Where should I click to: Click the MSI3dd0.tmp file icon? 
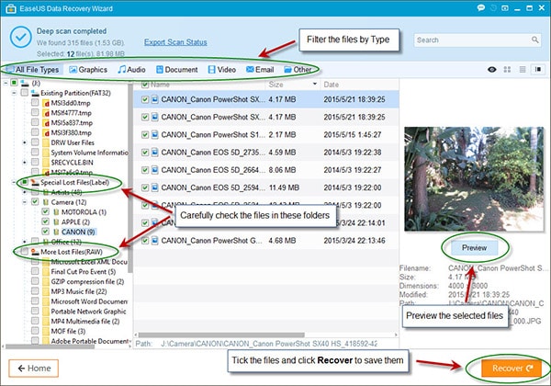[46, 103]
